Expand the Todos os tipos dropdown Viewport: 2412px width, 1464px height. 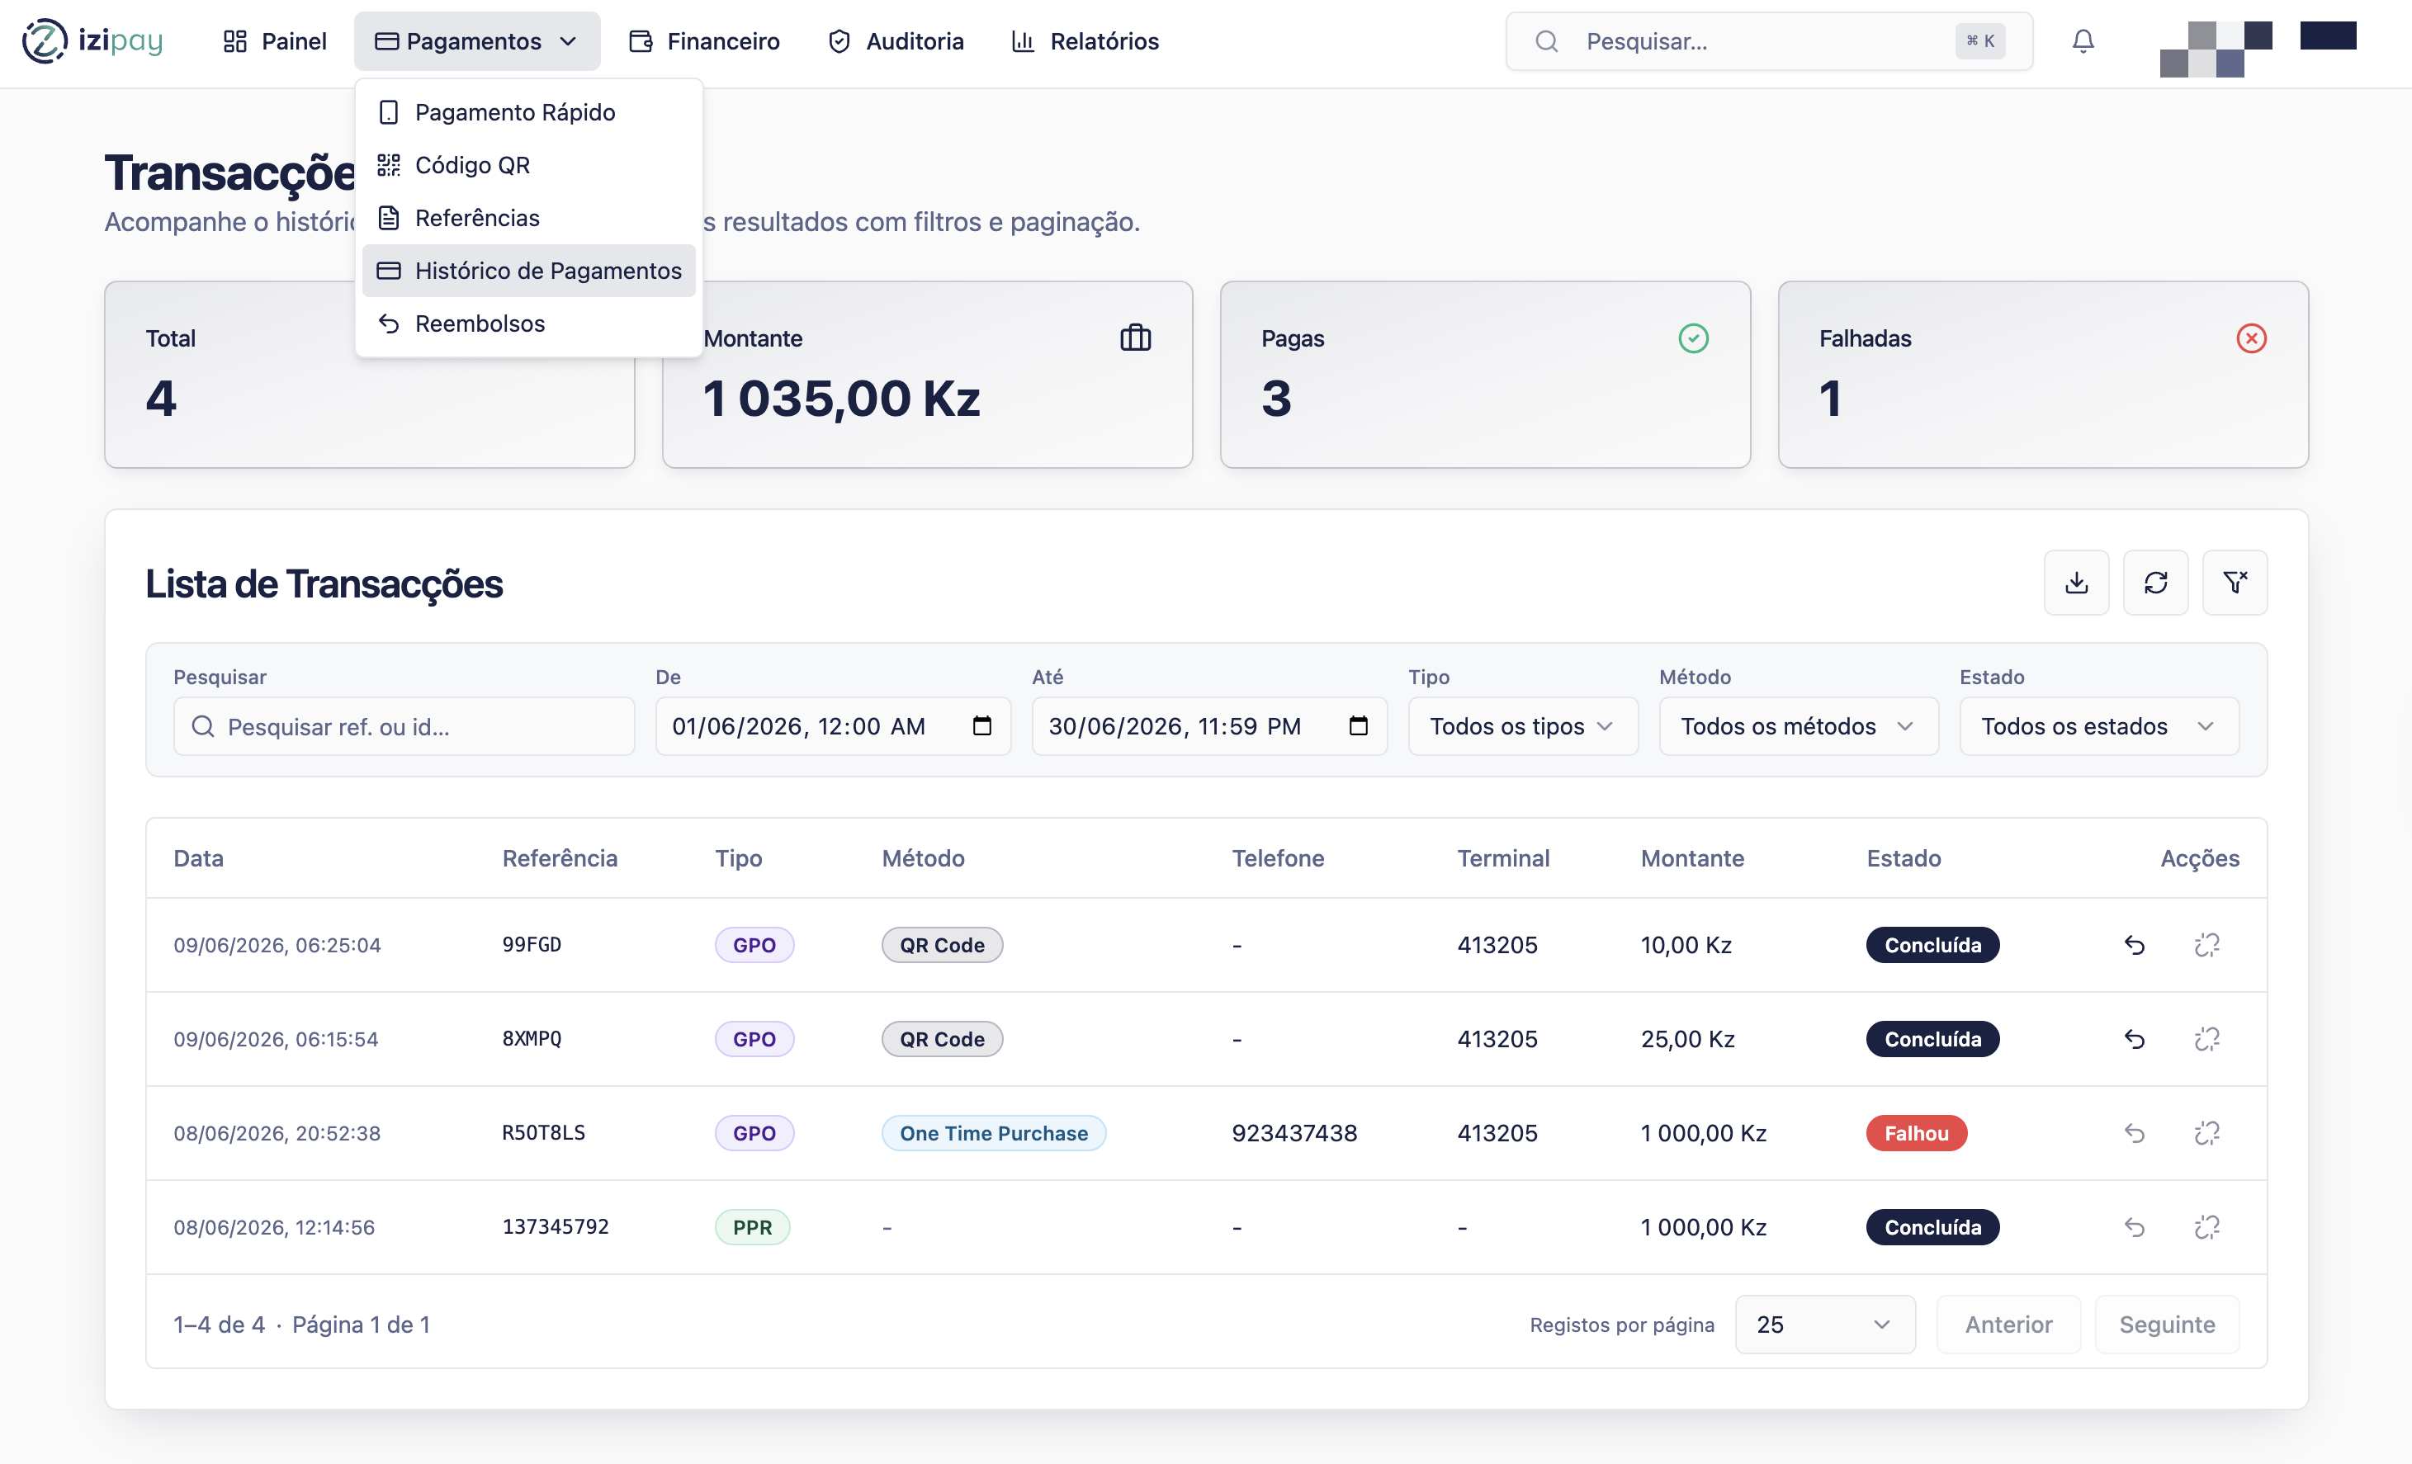1523,726
